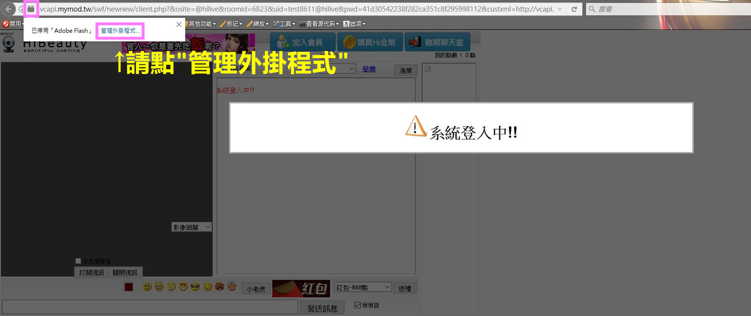Open the 标记 toolbar menu

tap(231, 24)
